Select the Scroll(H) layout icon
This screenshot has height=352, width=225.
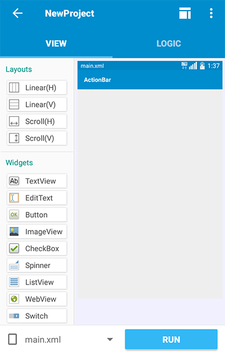coord(14,121)
